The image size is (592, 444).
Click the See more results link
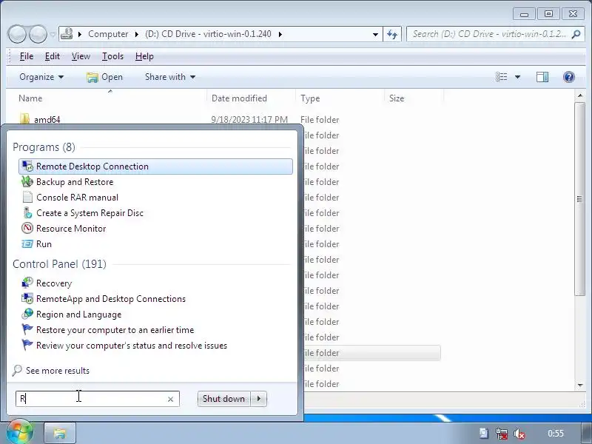(58, 371)
